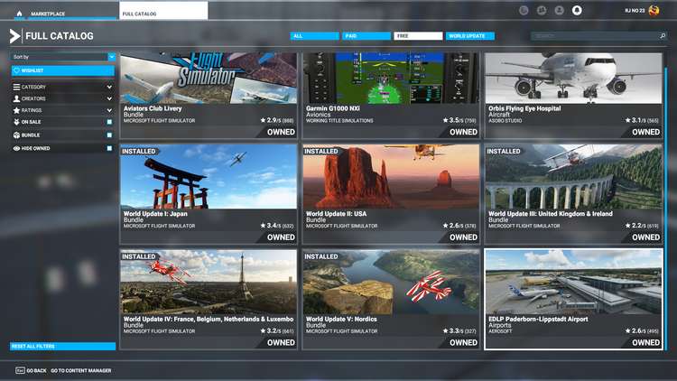
Task: Enable the Bundle filter checkbox
Action: pyautogui.click(x=109, y=135)
